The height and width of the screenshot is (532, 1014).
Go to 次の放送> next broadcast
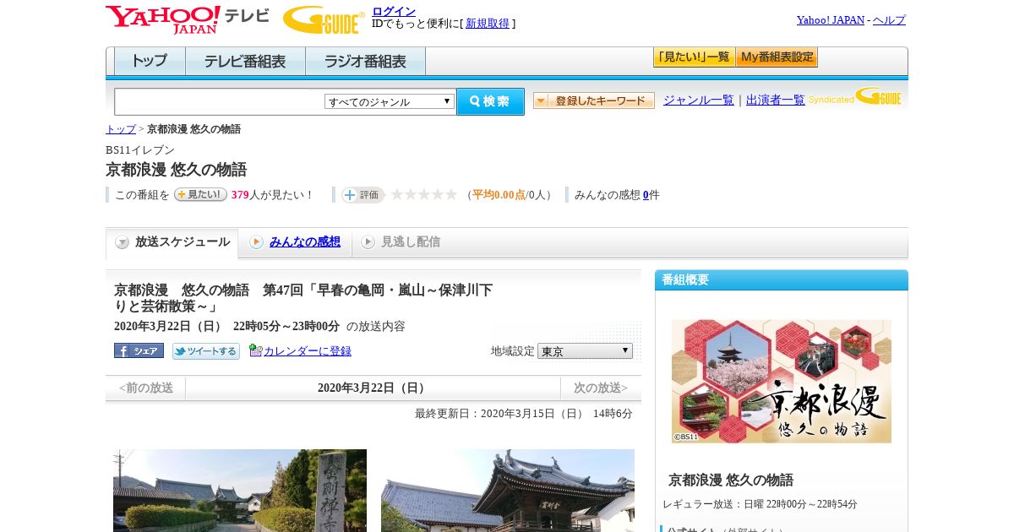[x=601, y=388]
